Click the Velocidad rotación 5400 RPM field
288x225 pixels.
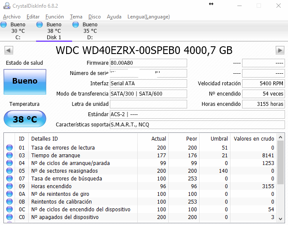coord(264,84)
